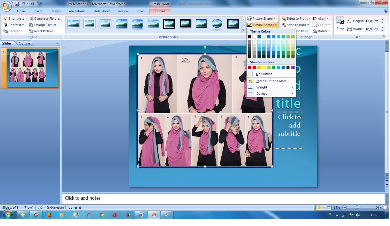Switch to the Outline tab pane
390x226 pixels.
coord(24,43)
